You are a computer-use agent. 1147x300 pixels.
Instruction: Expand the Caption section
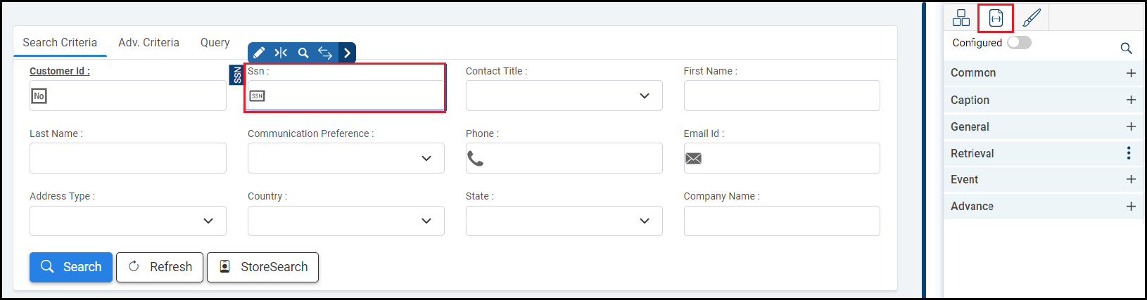[1131, 100]
